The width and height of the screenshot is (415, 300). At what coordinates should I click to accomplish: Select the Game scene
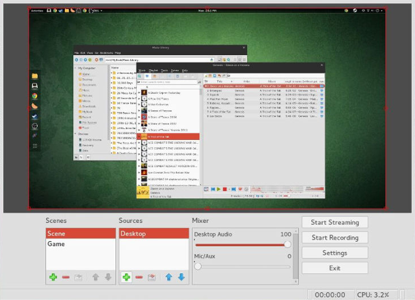coord(80,244)
